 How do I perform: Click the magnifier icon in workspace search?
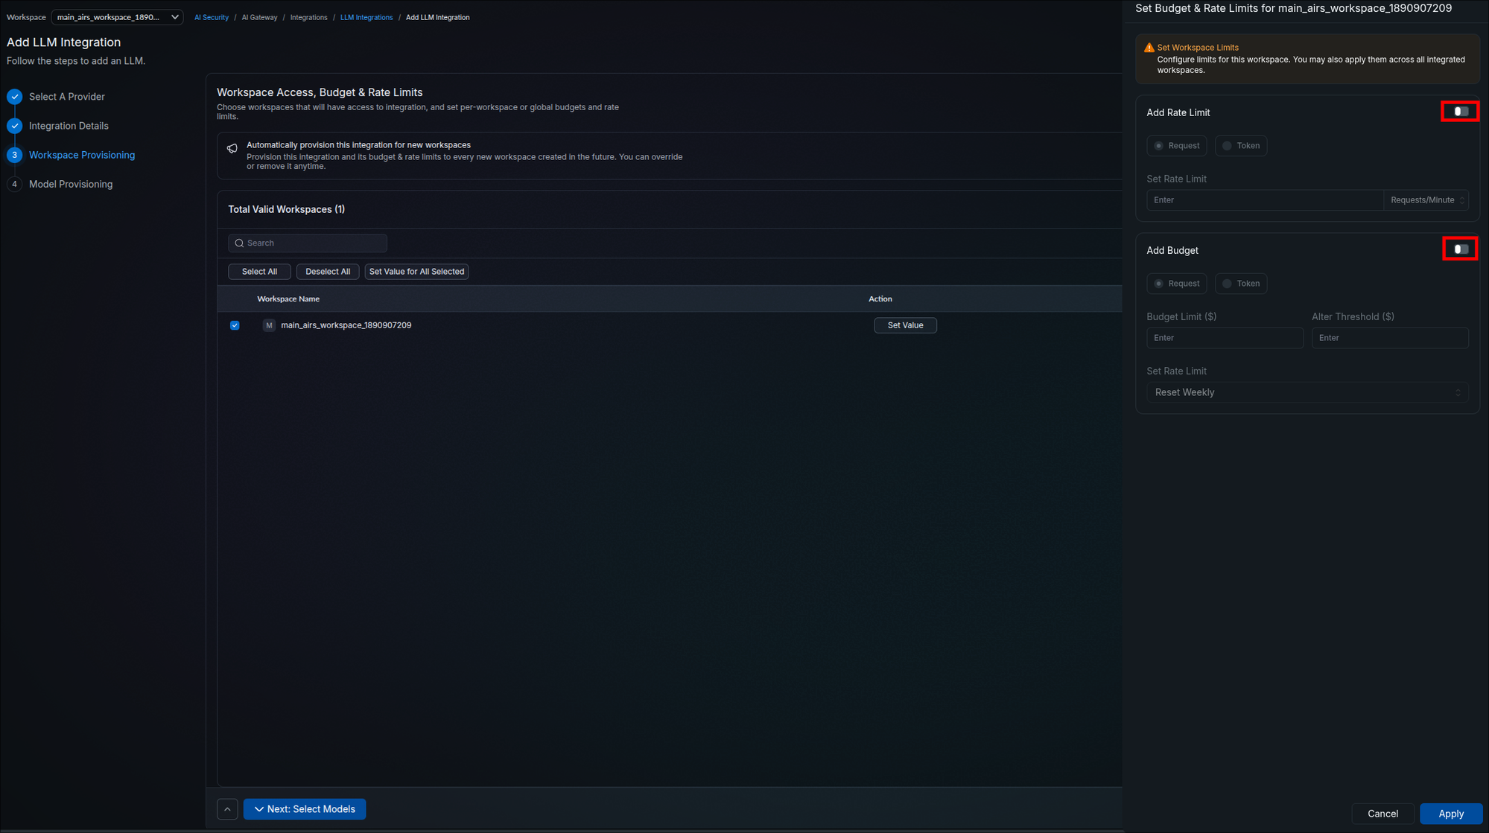click(239, 243)
